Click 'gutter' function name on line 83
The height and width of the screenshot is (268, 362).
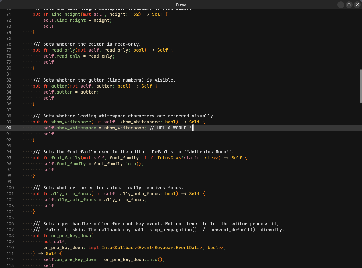(59, 86)
